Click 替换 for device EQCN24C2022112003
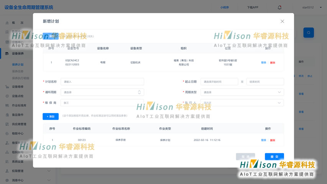 click(x=263, y=62)
